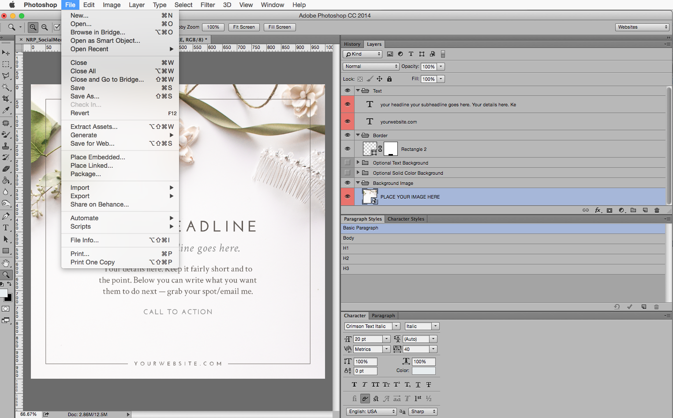Hide the Rectangle 2 layer
Viewport: 673px width, 418px height.
point(348,149)
